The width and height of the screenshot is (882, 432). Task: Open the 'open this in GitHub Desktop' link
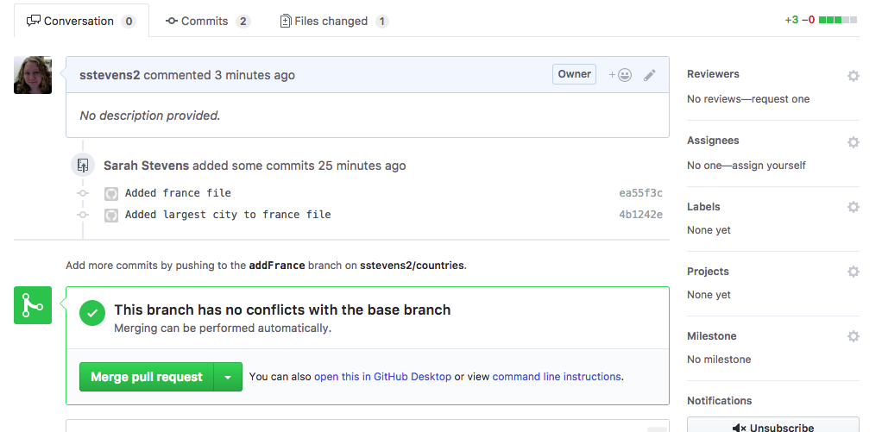point(382,377)
